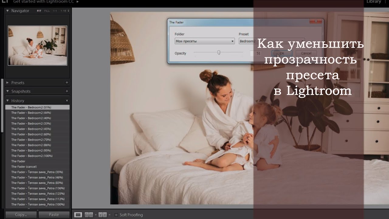Toggle Before/After Y|Y view icon
This screenshot has height=219, width=389.
coord(103,215)
